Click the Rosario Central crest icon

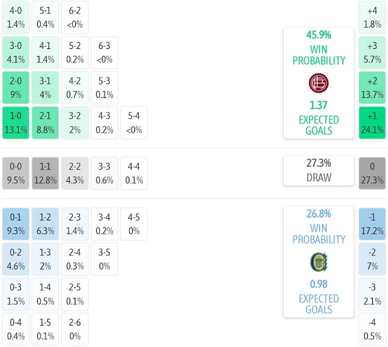tap(318, 262)
